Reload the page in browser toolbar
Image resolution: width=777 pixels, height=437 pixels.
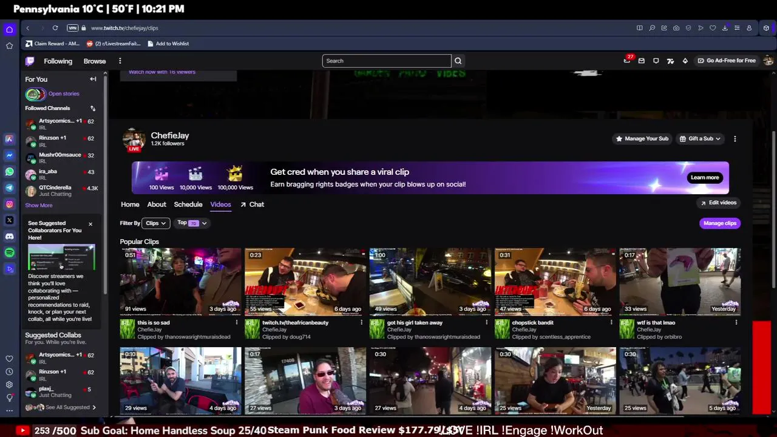click(x=55, y=28)
